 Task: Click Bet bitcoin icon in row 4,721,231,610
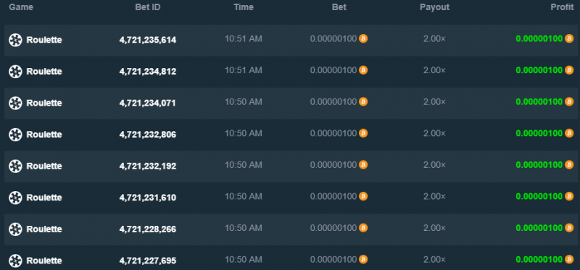pyautogui.click(x=363, y=195)
